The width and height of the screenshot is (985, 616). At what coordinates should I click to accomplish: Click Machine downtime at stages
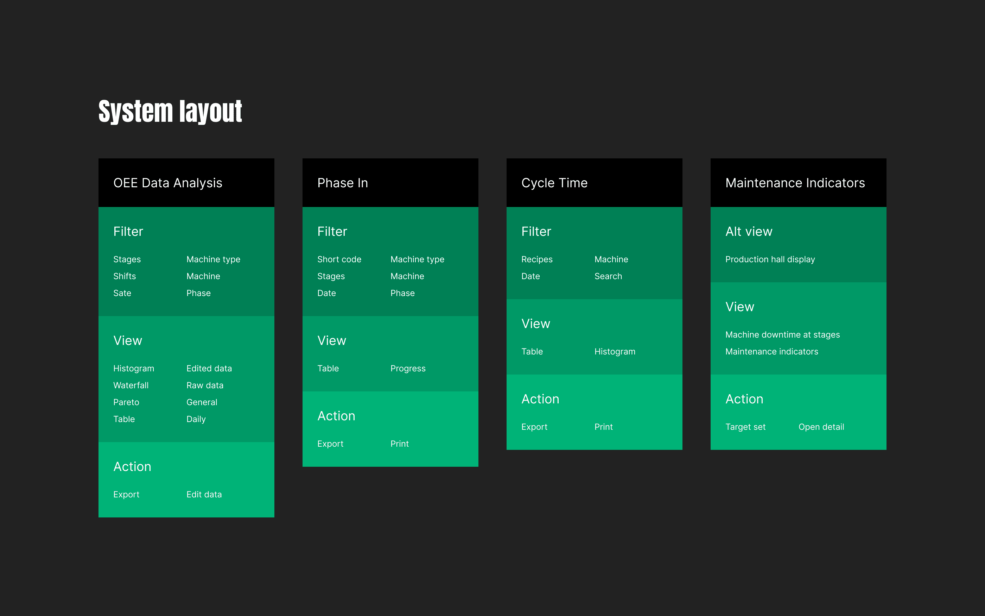click(x=782, y=334)
